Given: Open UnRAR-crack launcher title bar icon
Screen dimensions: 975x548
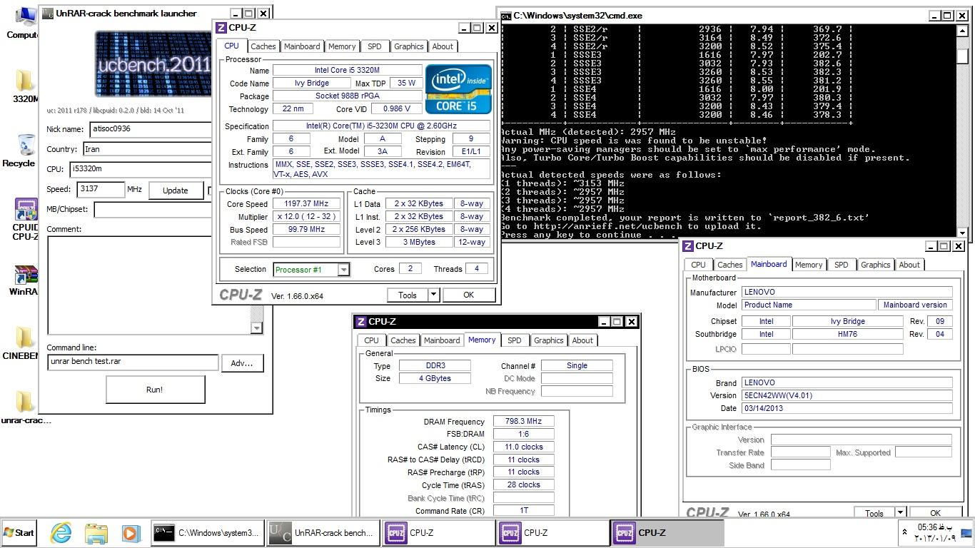Looking at the screenshot, I should [49, 13].
